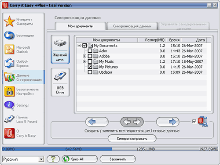Sort by the Мои документы column header
The height and width of the screenshot is (165, 220).
click(x=107, y=40)
